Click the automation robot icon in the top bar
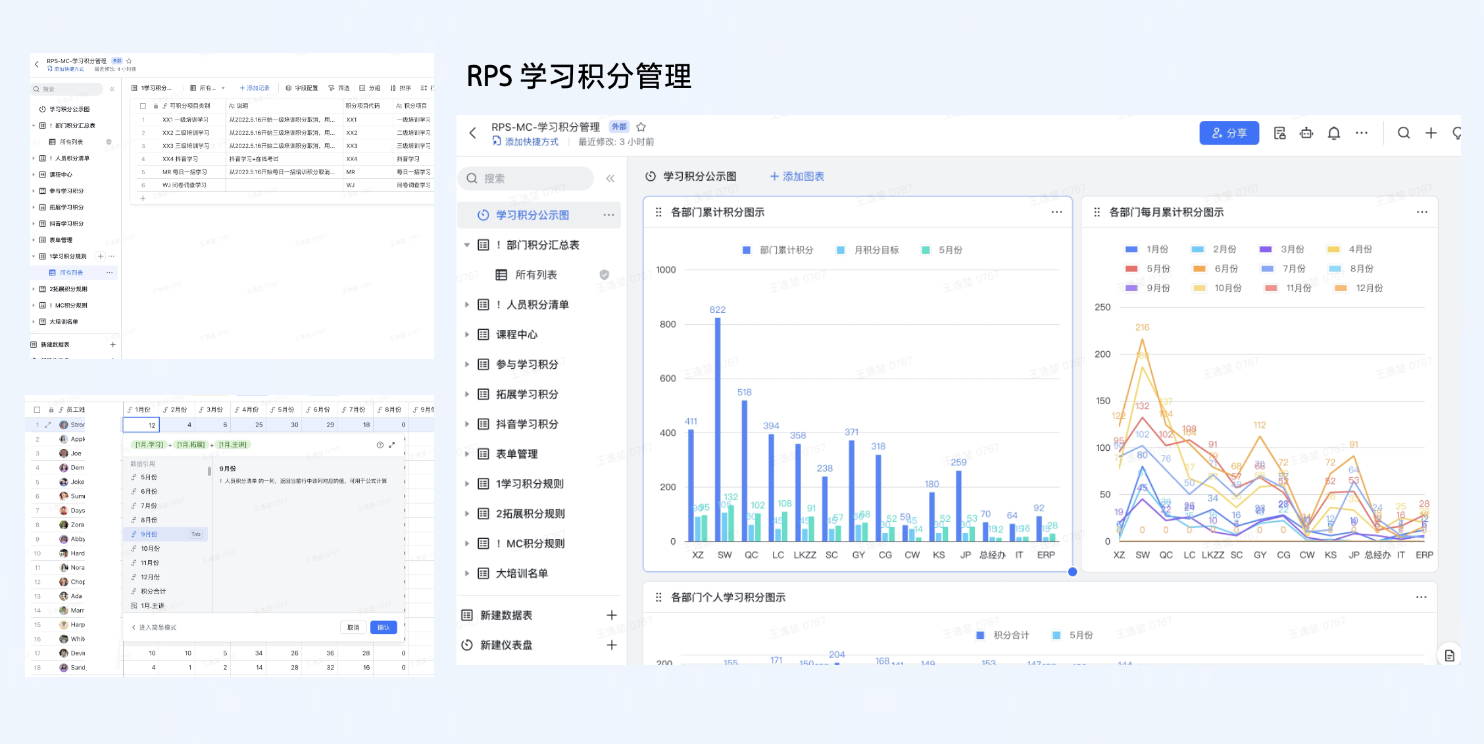The height and width of the screenshot is (744, 1484). 1306,133
